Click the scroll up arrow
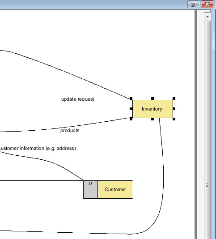The width and height of the screenshot is (216, 239). [208, 17]
